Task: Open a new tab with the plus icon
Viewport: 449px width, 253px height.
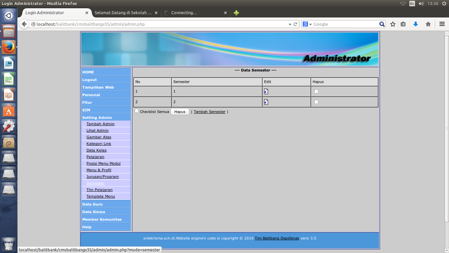Action: 236,13
